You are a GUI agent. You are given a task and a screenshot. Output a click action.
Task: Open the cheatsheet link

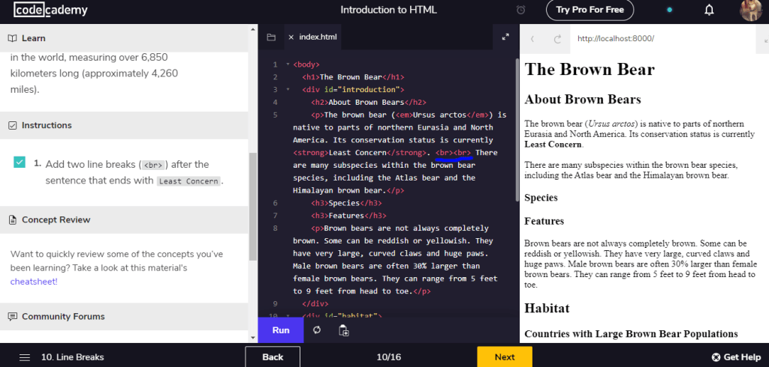coord(34,282)
